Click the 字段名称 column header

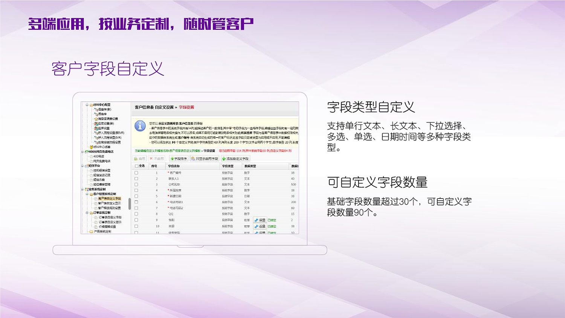click(x=173, y=166)
